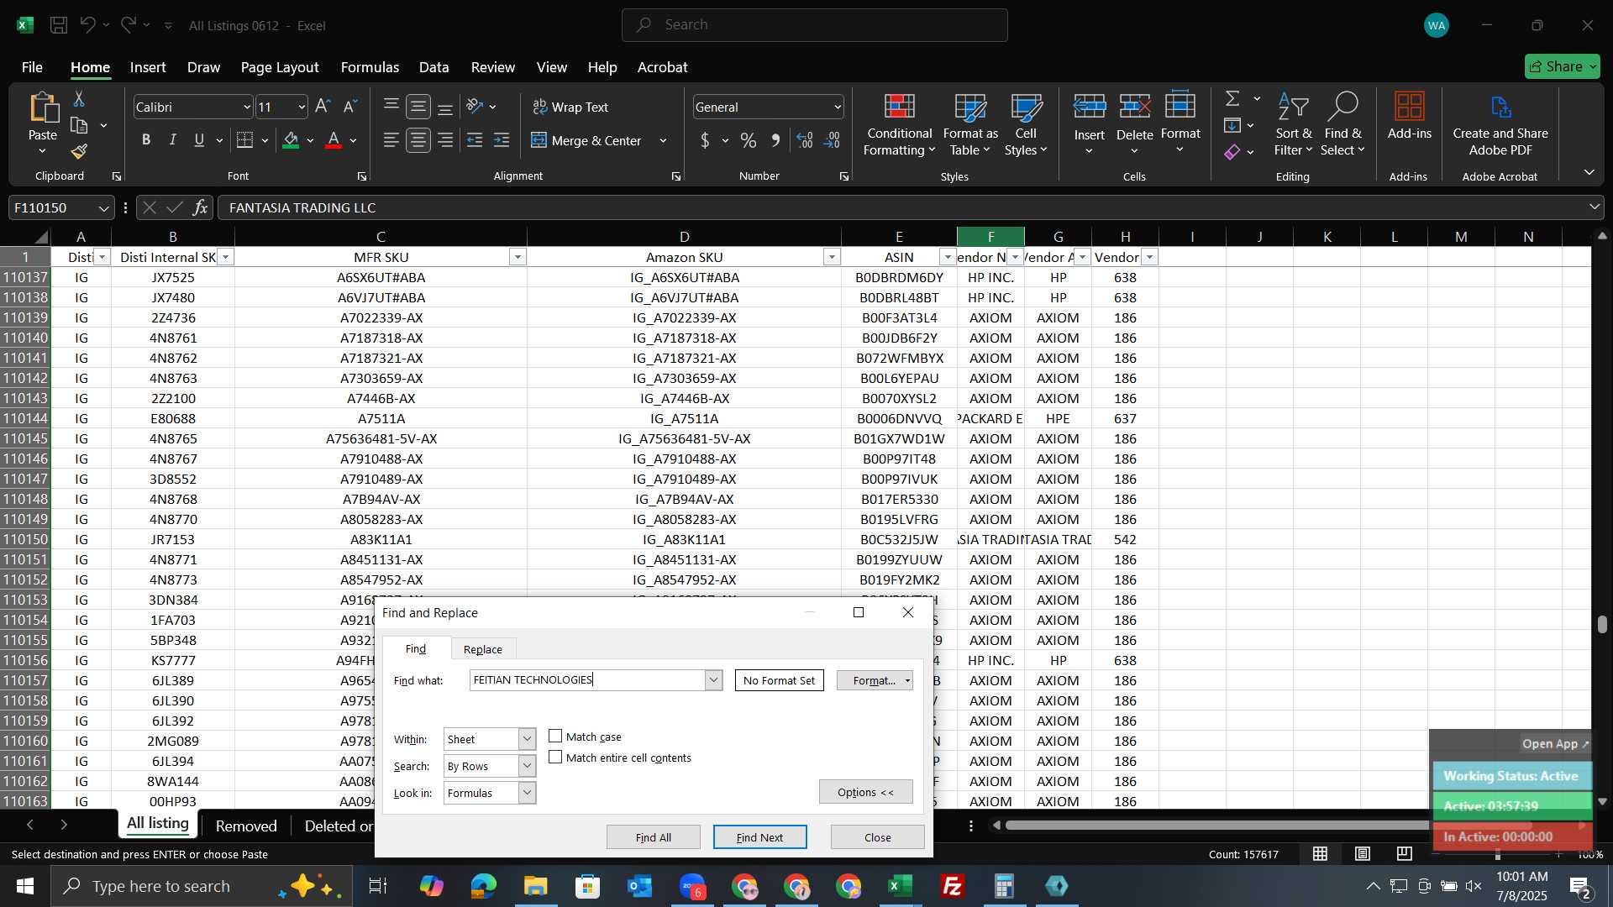
Task: Apply Center horizontal alignment
Action: pyautogui.click(x=418, y=140)
